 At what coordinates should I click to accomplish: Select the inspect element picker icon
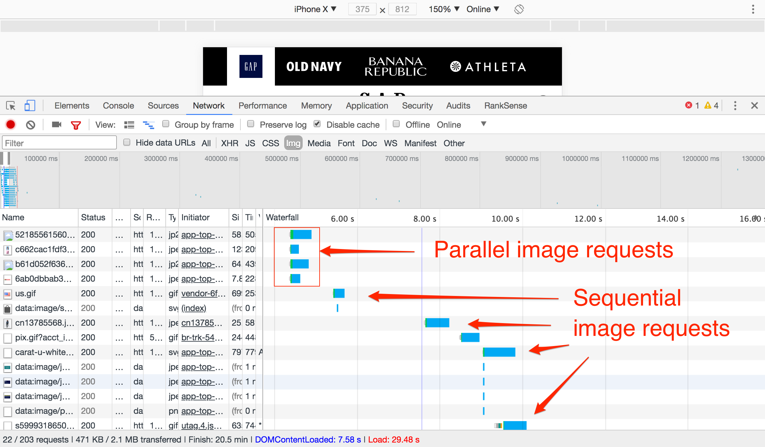click(x=11, y=106)
